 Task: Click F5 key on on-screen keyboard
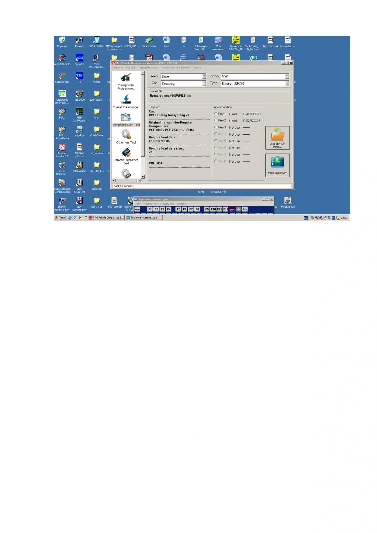click(x=178, y=209)
